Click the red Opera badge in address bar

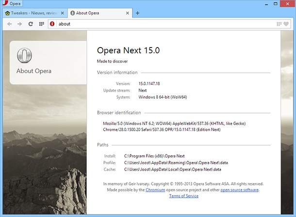click(52, 24)
